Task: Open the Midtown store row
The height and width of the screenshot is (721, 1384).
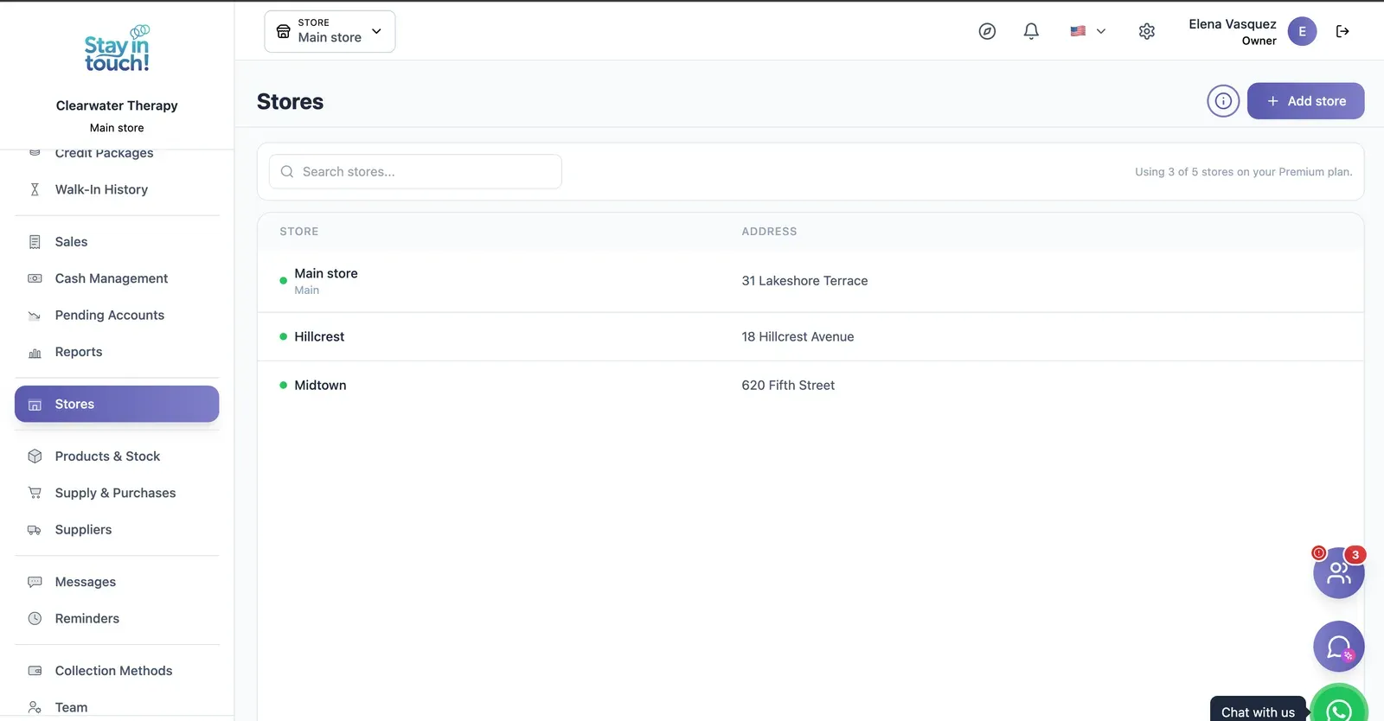Action: pos(811,386)
